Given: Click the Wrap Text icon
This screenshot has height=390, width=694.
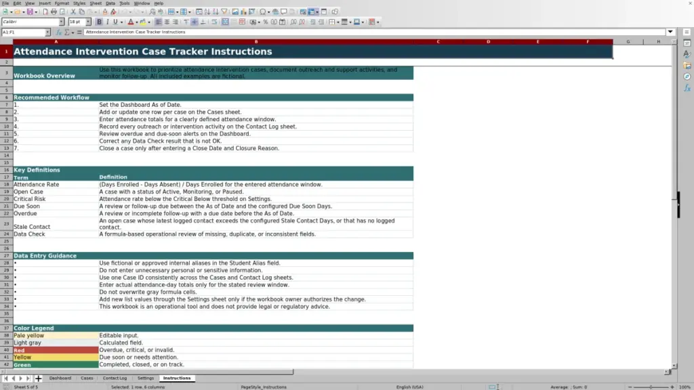Looking at the screenshot, I should (x=213, y=22).
